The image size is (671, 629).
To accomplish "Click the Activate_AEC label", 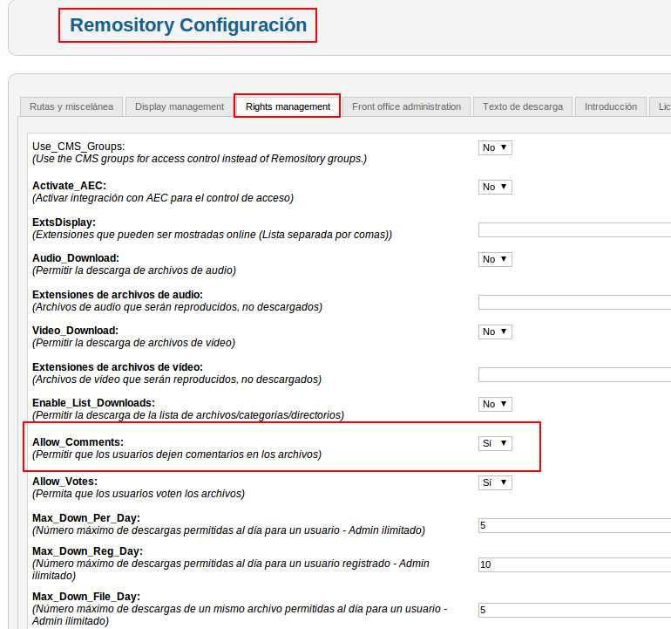I will pyautogui.click(x=69, y=186).
